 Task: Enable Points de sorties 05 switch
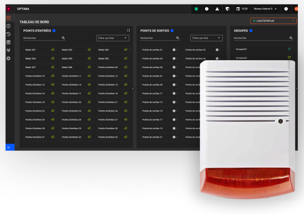point(175,67)
